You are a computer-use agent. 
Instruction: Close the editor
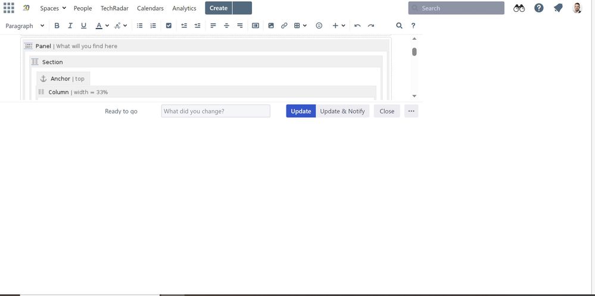pyautogui.click(x=387, y=111)
